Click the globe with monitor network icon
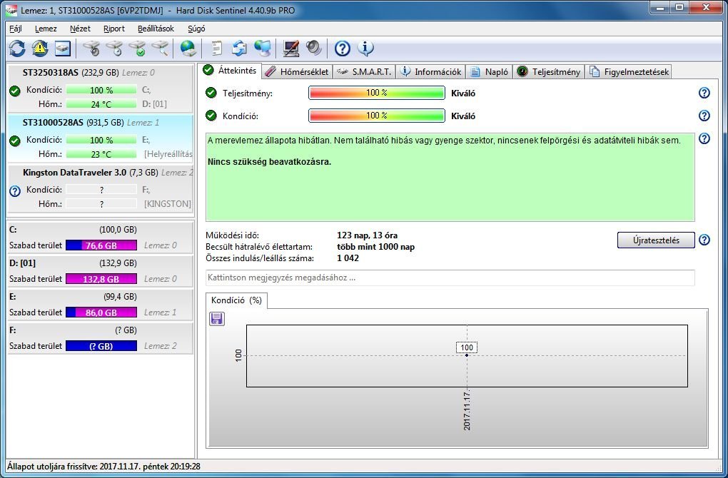This screenshot has width=728, height=478. point(263,49)
